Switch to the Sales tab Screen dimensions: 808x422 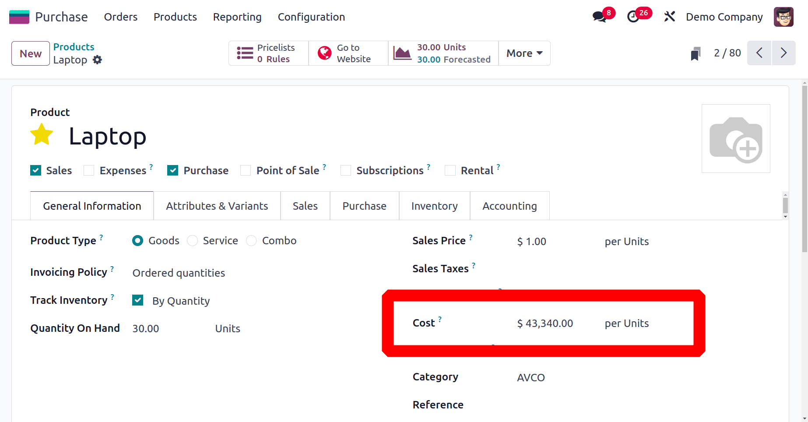[x=305, y=206]
